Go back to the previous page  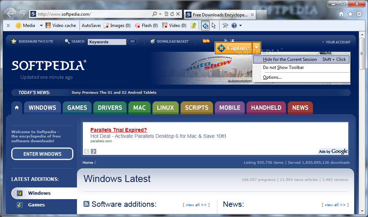click(x=10, y=14)
